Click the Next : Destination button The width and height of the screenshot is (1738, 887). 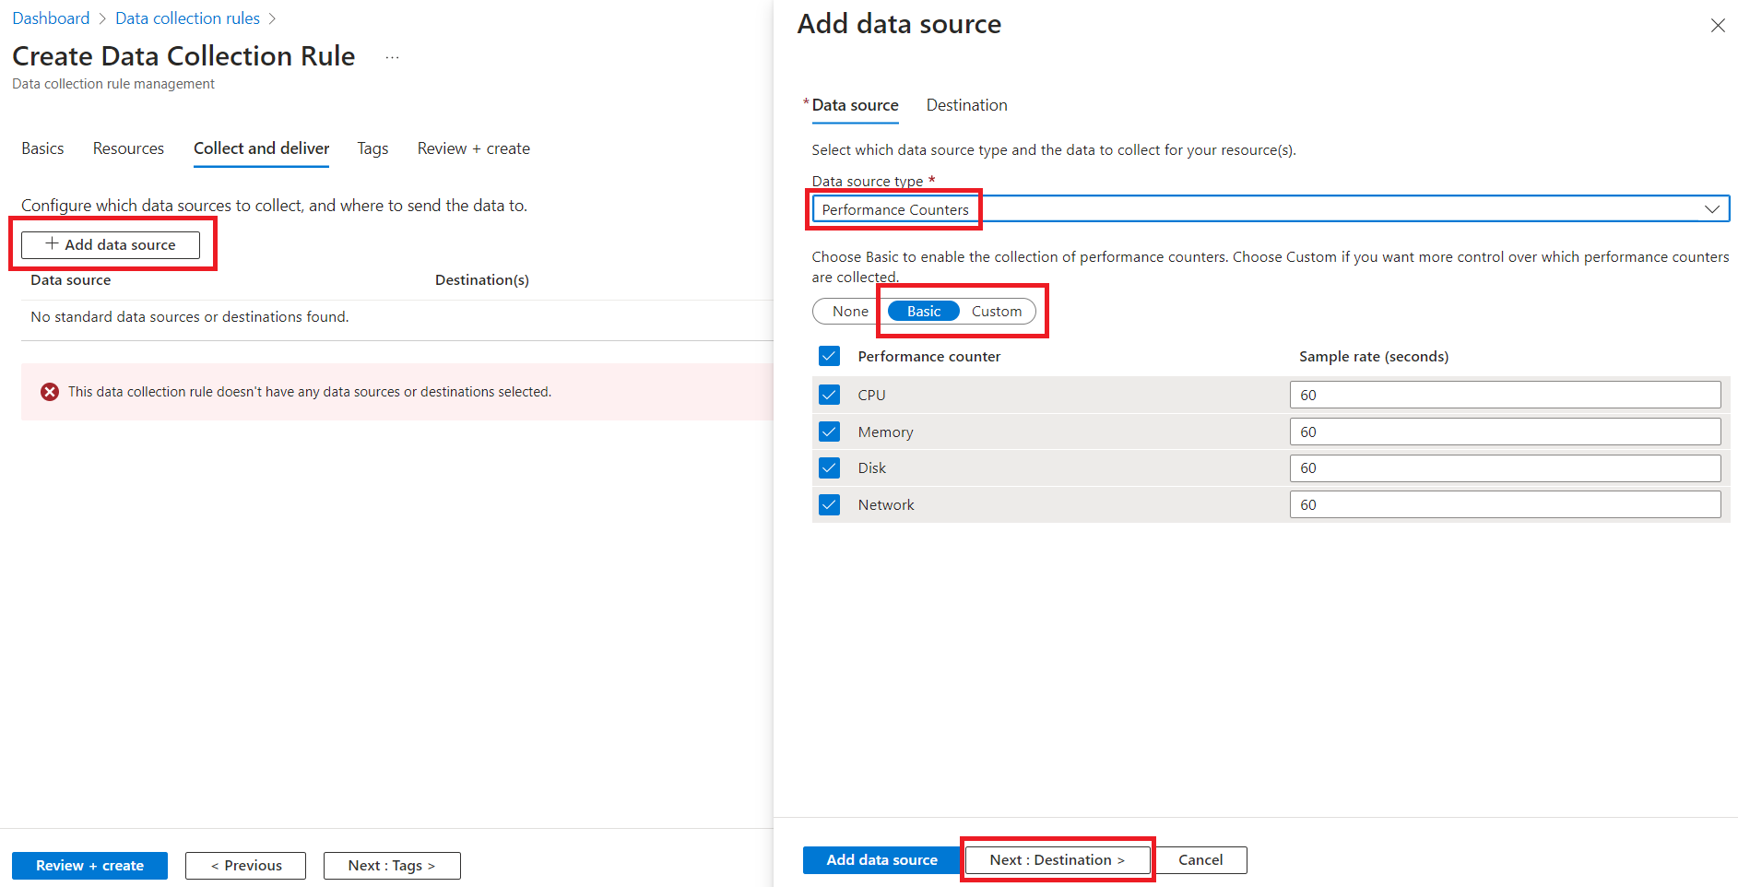click(1057, 860)
